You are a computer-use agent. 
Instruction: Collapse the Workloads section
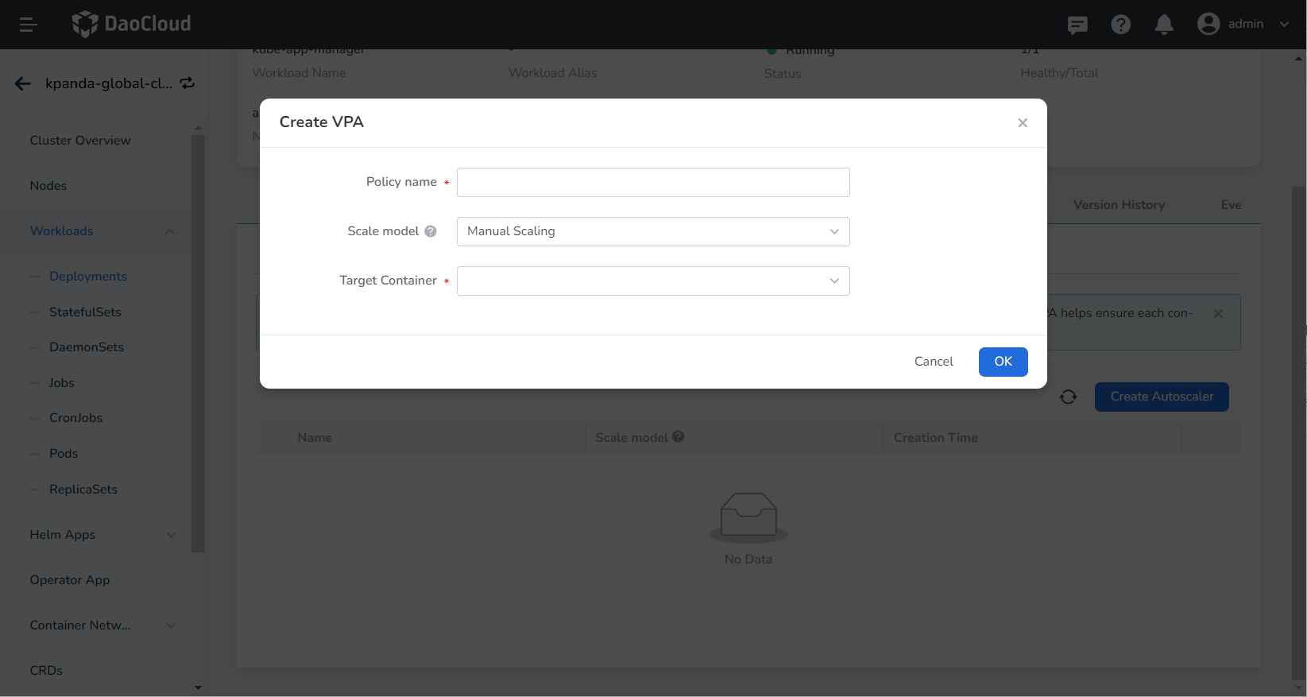169,231
